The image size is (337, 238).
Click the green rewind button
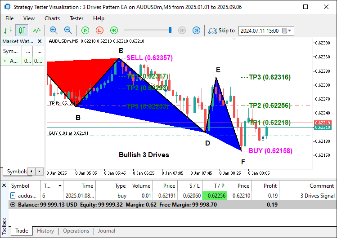114,31
